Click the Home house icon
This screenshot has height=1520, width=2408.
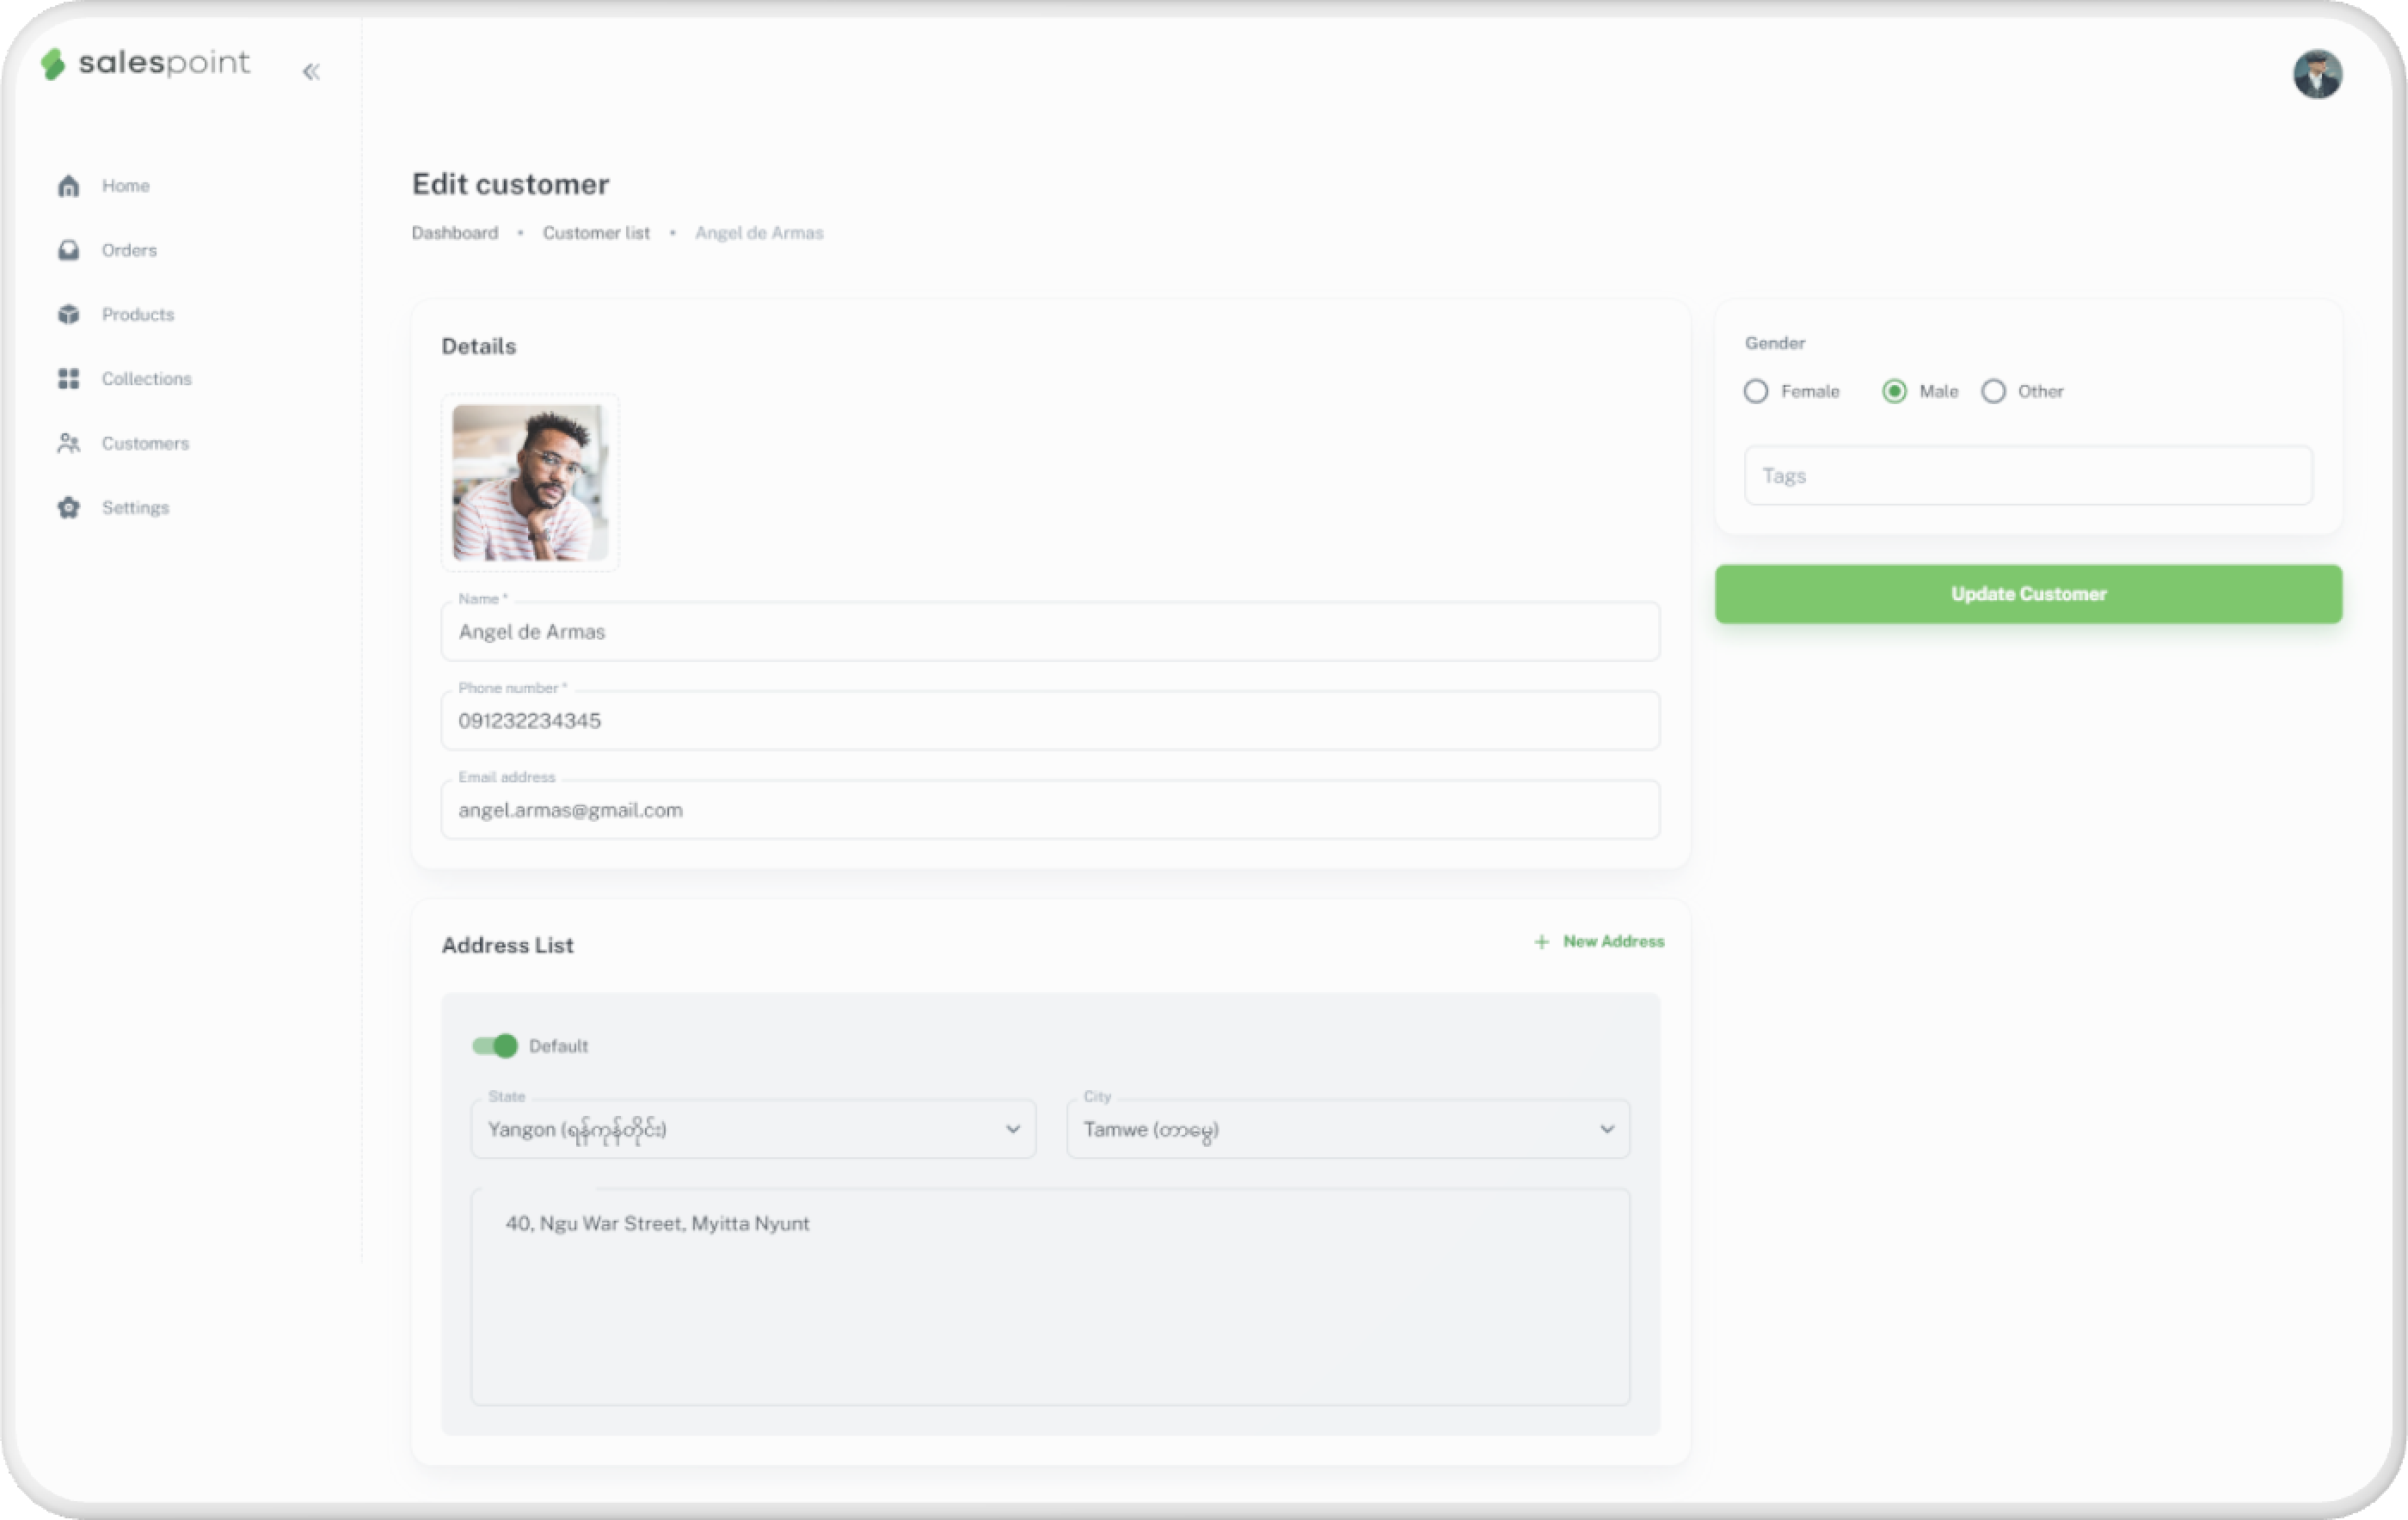[68, 186]
